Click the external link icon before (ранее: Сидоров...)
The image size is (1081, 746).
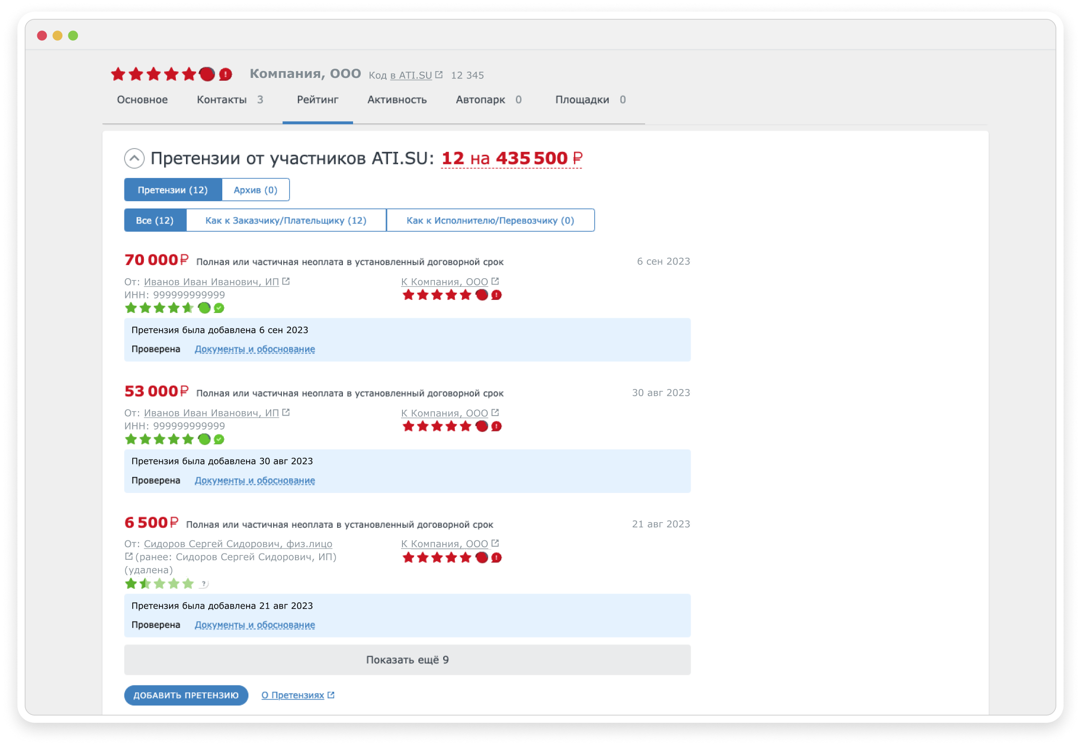tap(129, 556)
